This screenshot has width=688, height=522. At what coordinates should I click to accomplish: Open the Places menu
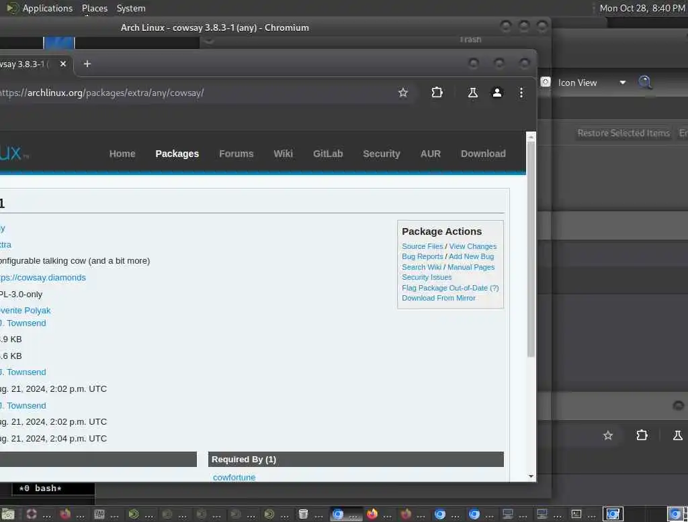point(94,8)
